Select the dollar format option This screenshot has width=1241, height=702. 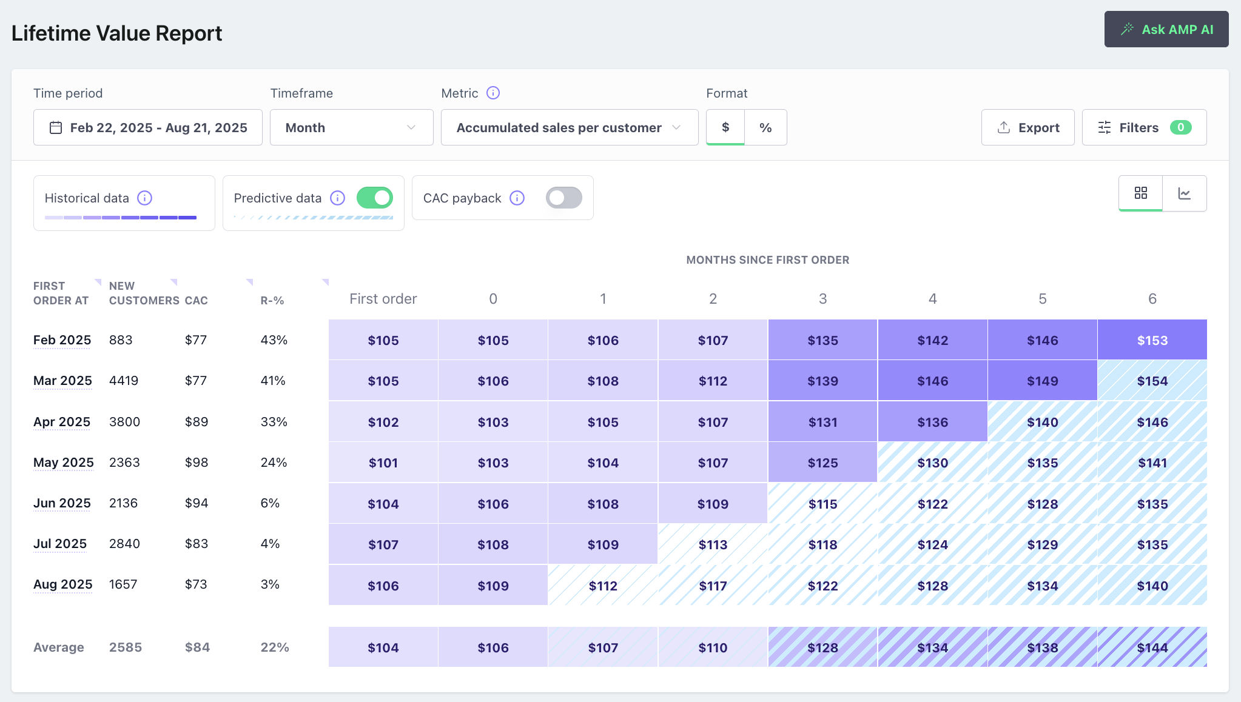tap(725, 127)
